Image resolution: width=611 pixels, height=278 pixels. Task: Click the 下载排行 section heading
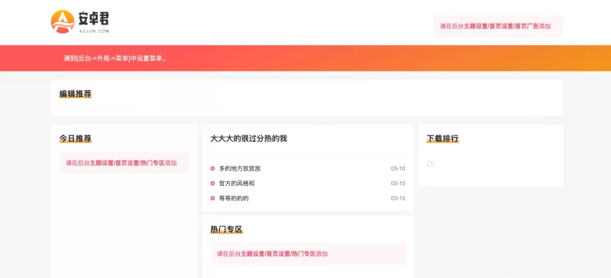click(443, 139)
